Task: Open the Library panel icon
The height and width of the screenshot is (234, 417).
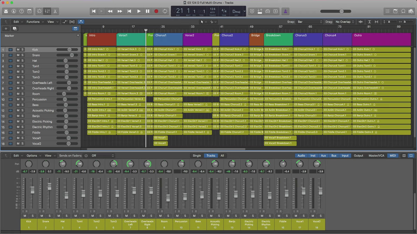Action: (x=6, y=11)
